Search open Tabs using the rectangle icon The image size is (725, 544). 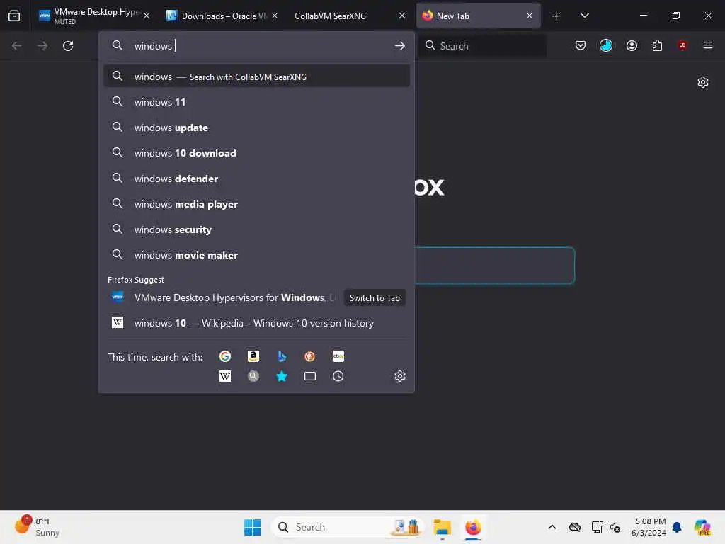[x=310, y=376]
